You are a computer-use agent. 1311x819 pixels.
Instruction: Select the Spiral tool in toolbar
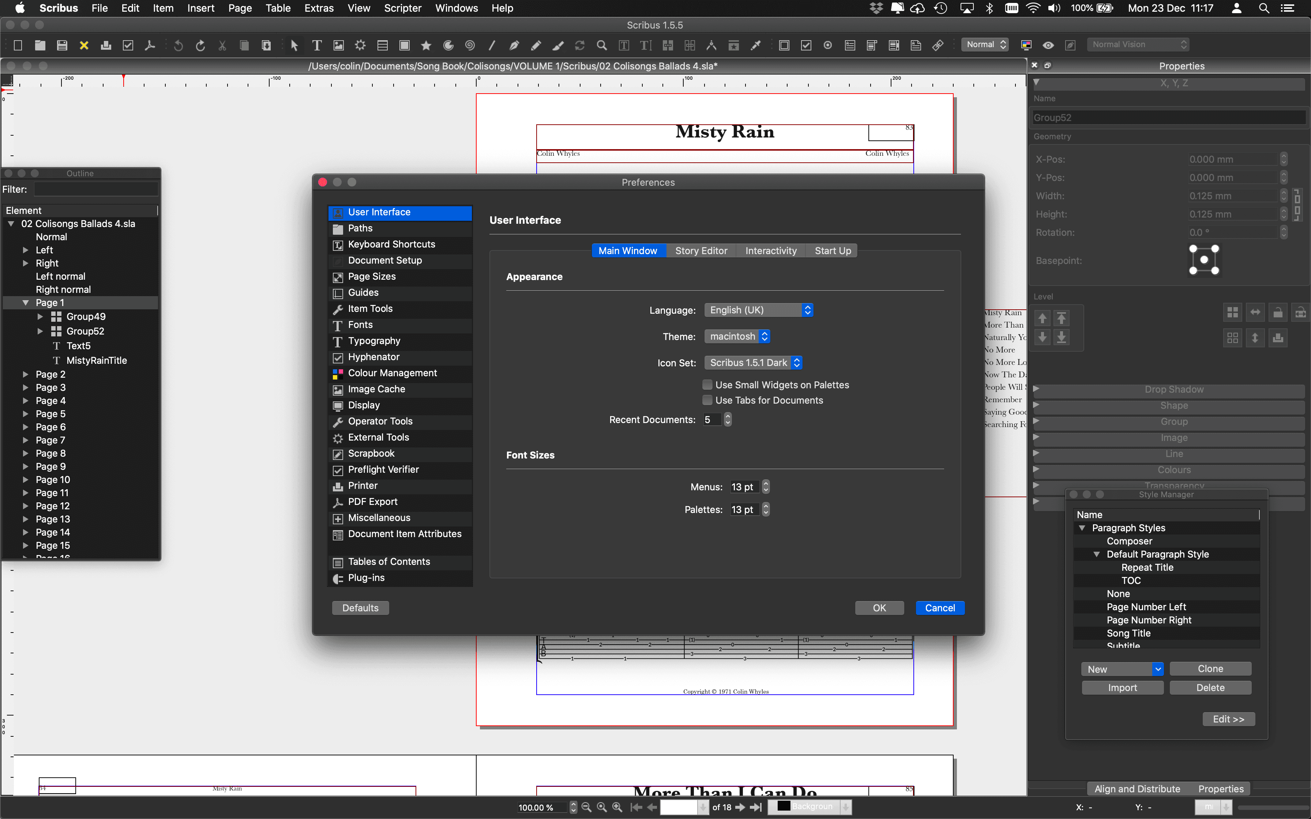point(470,45)
